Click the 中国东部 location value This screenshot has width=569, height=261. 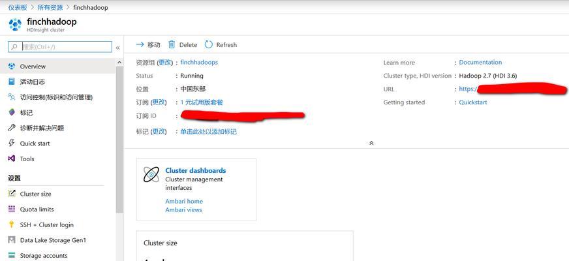(x=192, y=89)
